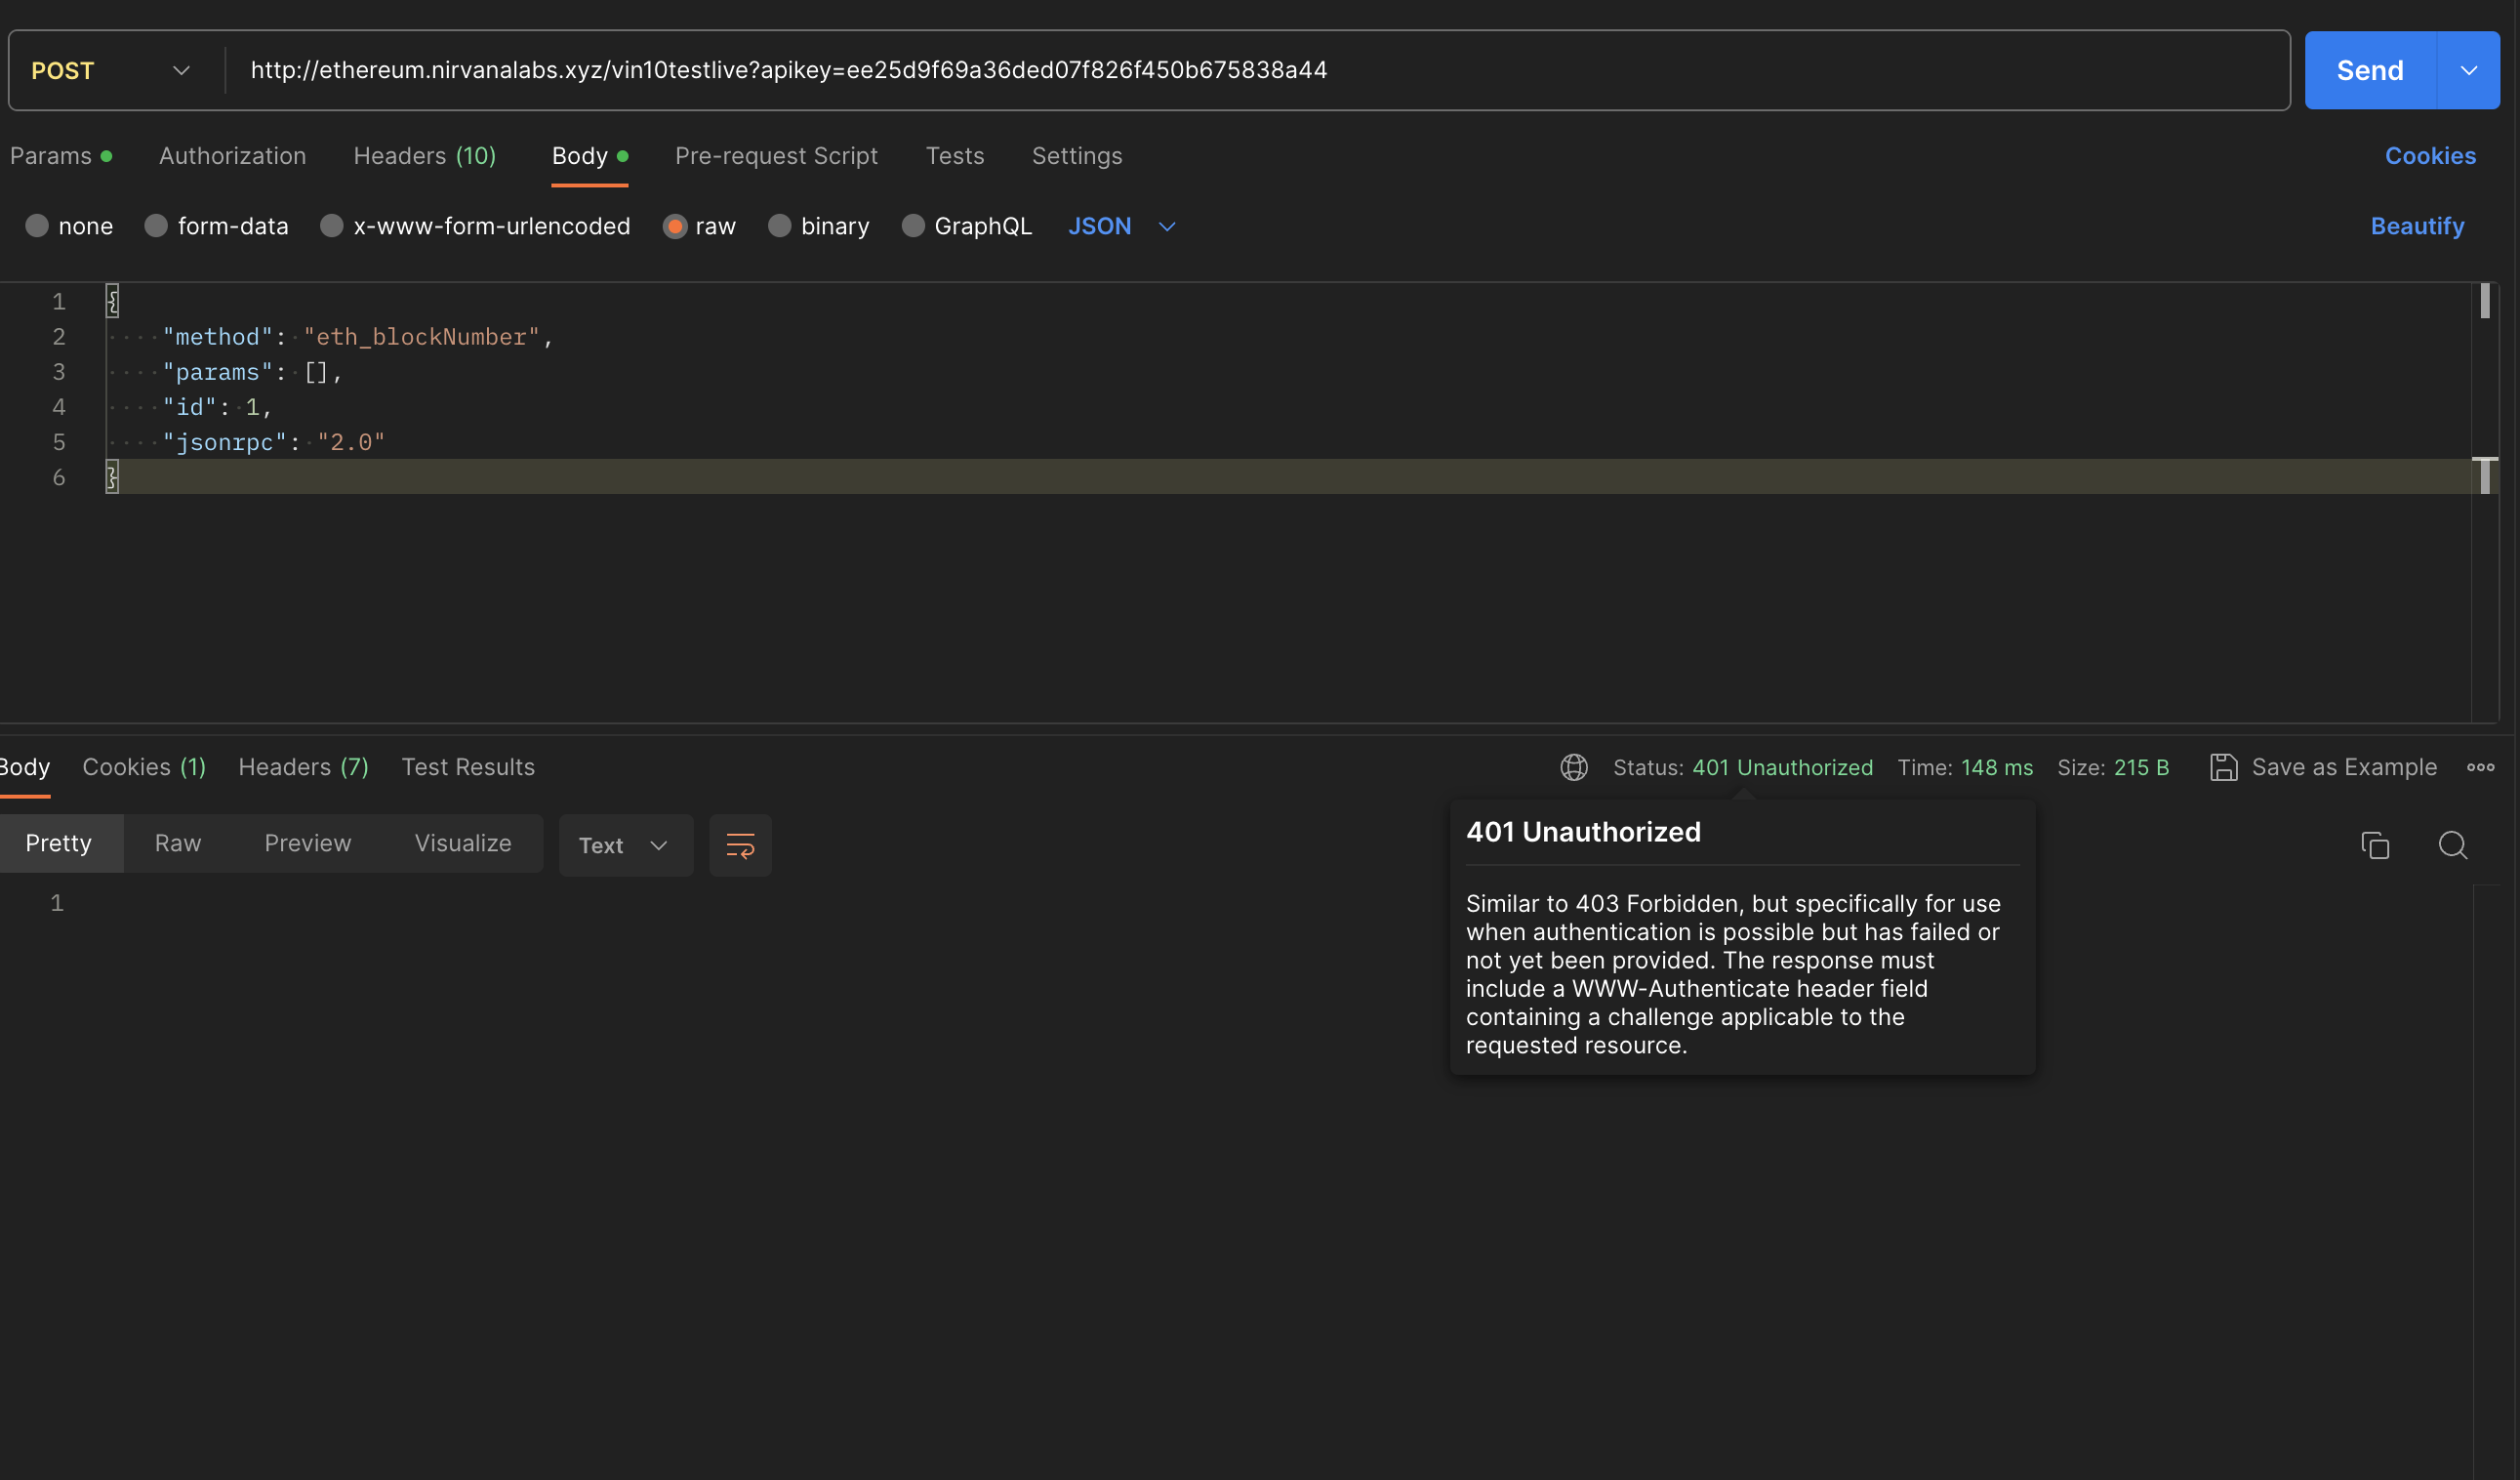Click the Send button
The width and height of the screenshot is (2520, 1480).
[2369, 70]
